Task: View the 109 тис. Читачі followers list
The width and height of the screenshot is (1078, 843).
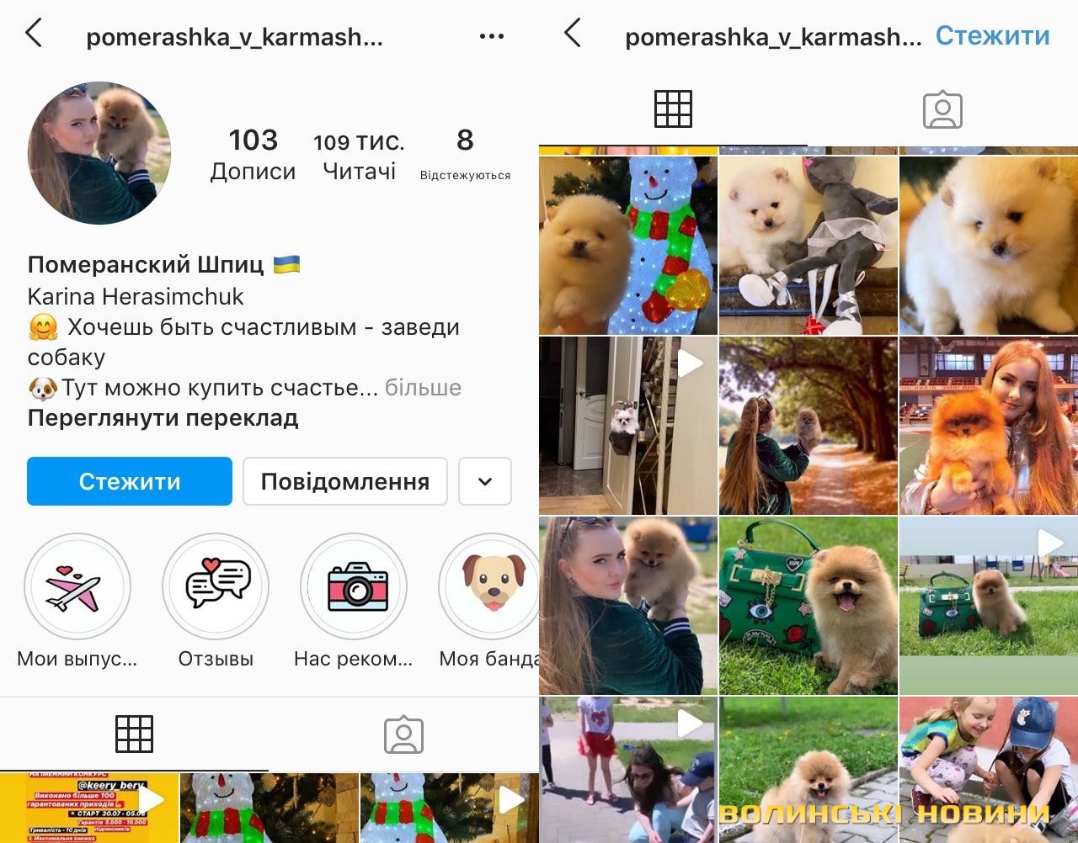Action: [360, 156]
